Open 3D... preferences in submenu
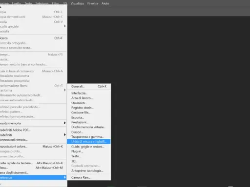The image size is (250, 187). (x=89, y=161)
